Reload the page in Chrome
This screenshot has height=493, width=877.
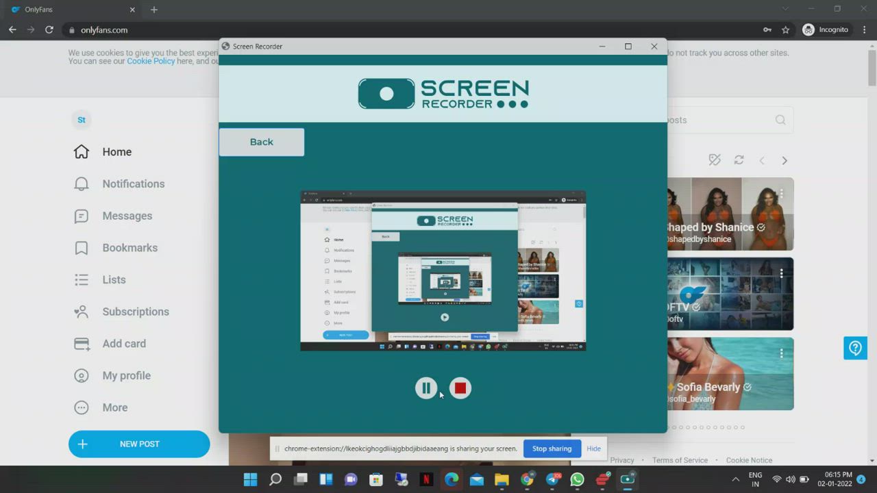(49, 30)
